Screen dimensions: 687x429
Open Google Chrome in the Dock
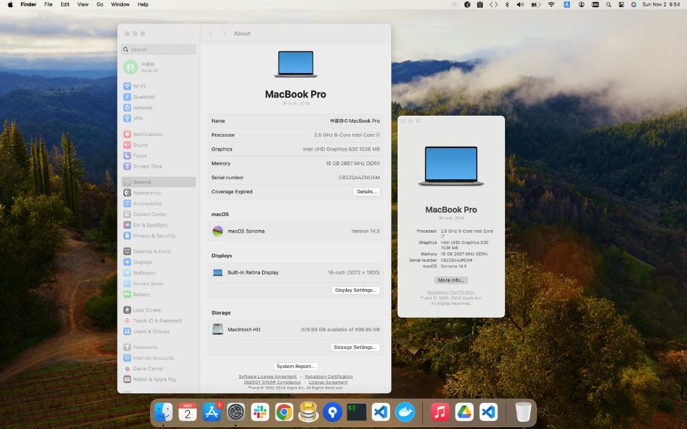(284, 412)
